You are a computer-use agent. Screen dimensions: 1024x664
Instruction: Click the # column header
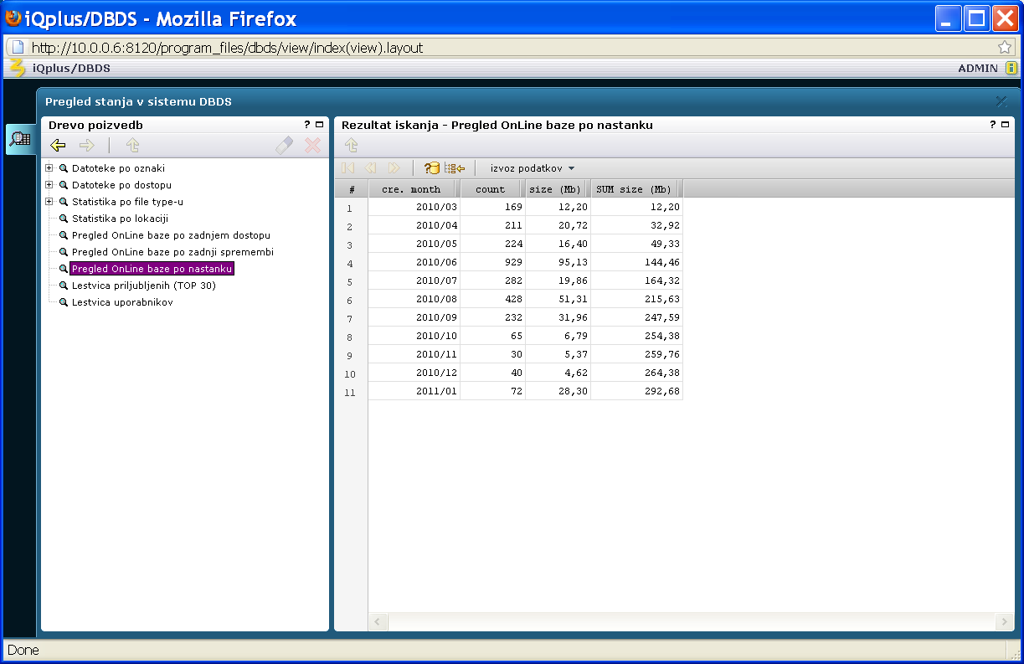click(x=352, y=189)
